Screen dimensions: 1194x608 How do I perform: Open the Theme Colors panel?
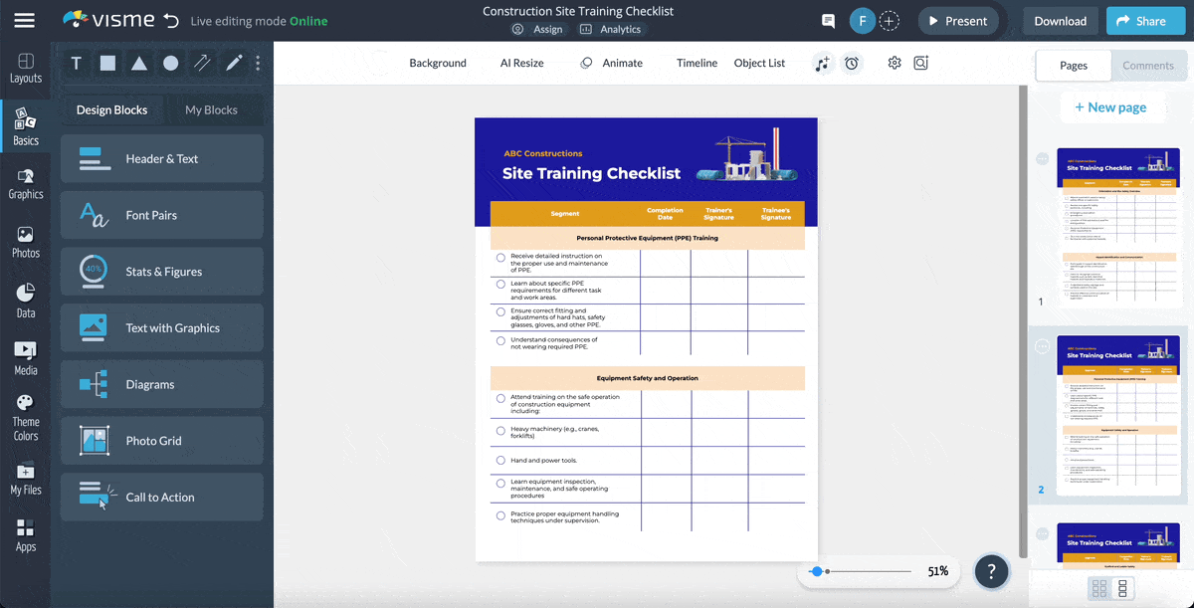pyautogui.click(x=25, y=413)
